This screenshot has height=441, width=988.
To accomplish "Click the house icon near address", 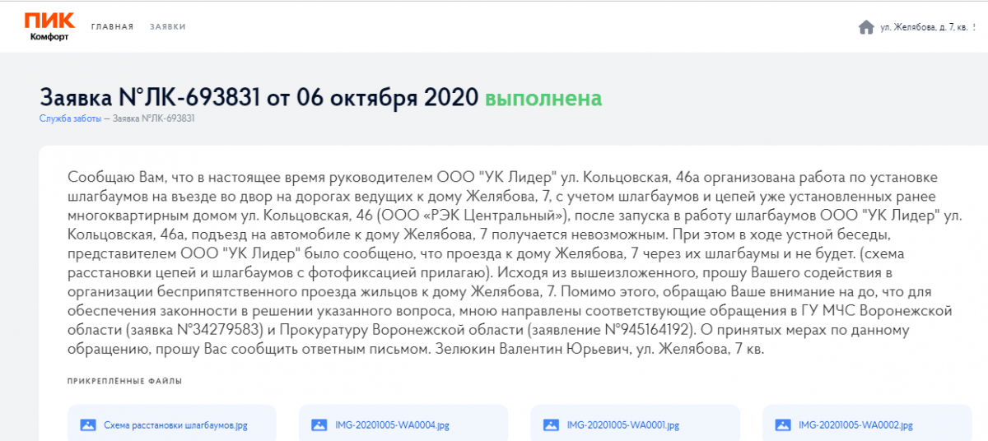I will [866, 27].
